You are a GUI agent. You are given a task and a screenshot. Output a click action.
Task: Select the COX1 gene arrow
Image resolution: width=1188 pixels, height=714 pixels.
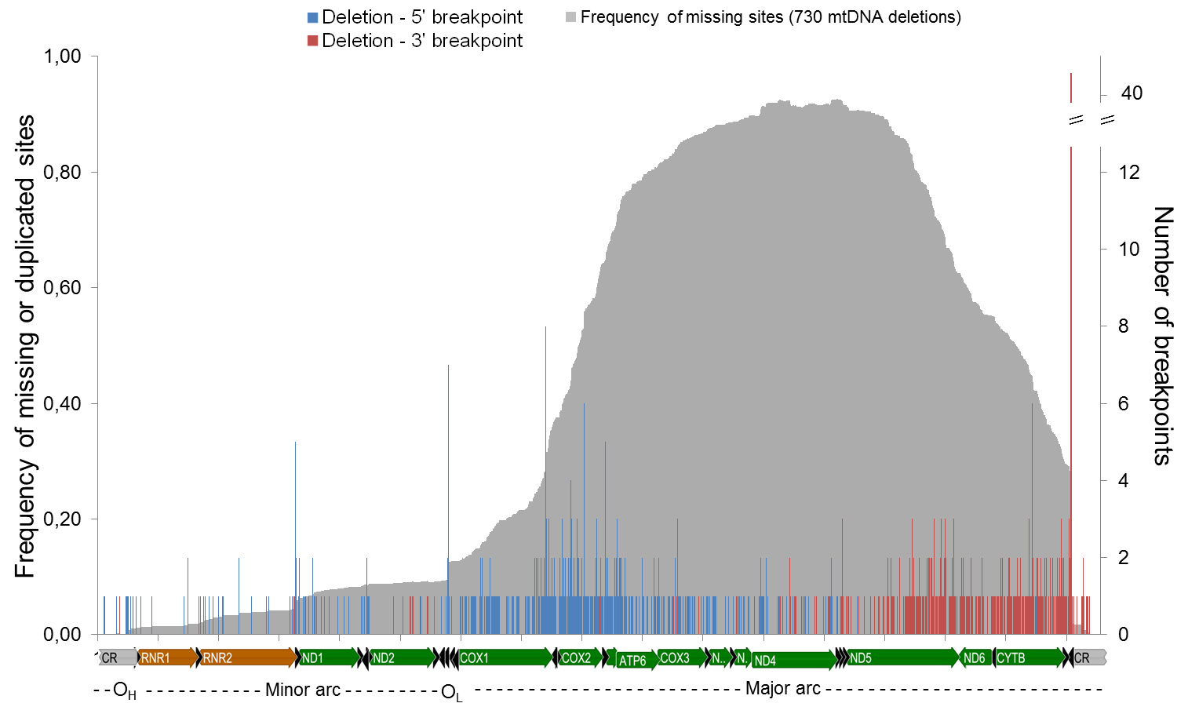505,658
